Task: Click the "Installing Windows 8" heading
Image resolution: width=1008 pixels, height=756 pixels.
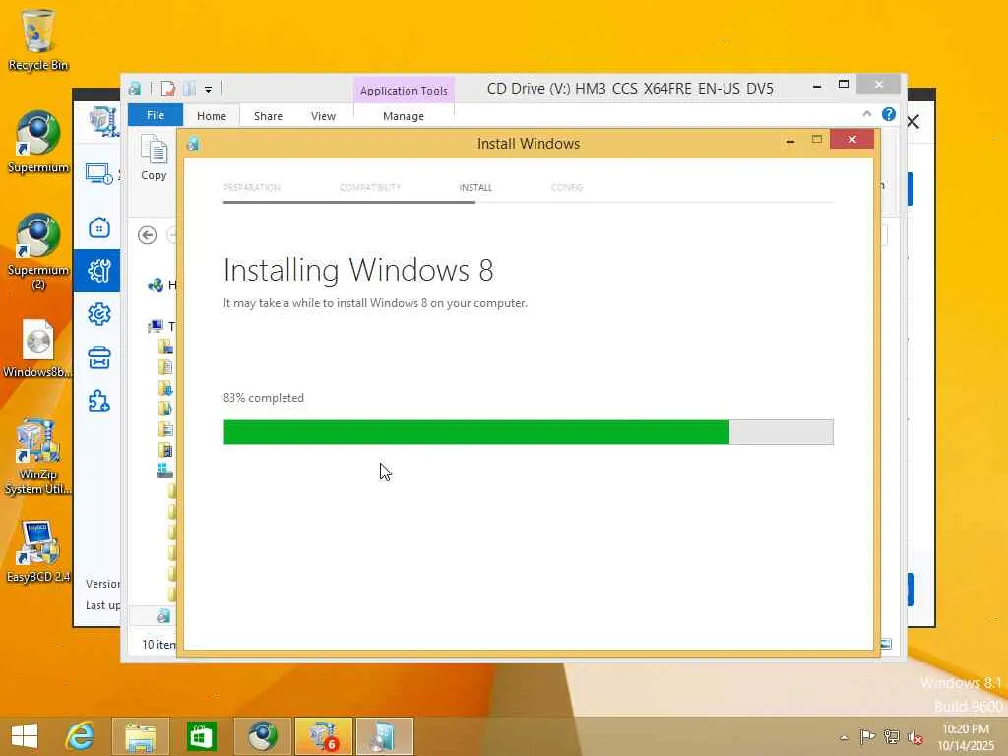Action: point(358,270)
